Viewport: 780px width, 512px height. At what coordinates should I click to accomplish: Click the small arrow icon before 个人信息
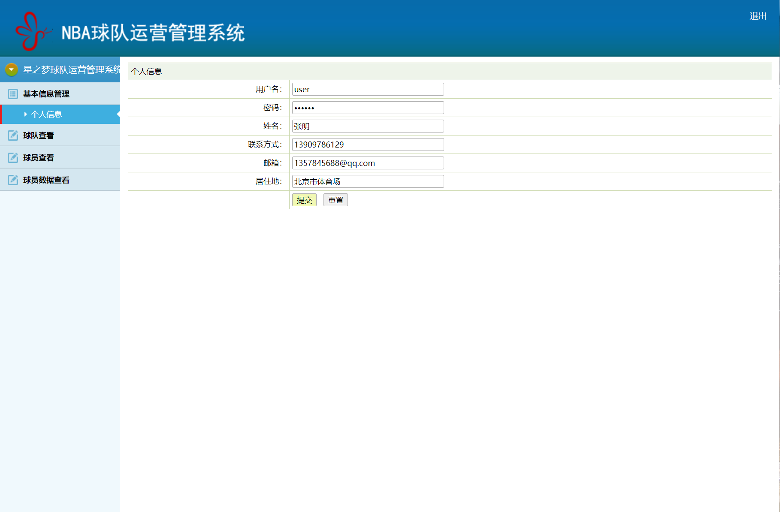click(25, 114)
